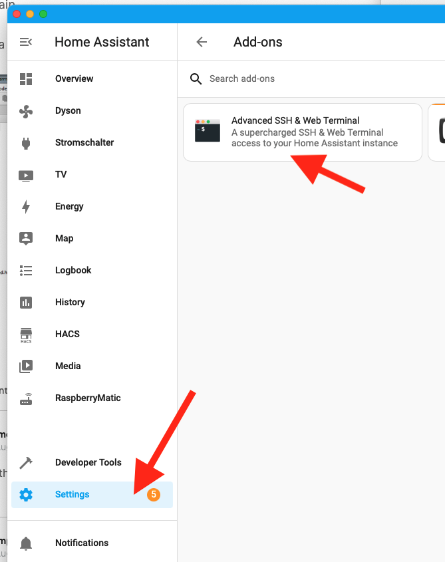The width and height of the screenshot is (445, 562).
Task: Open the Overview dashboard icon
Action: coord(26,79)
